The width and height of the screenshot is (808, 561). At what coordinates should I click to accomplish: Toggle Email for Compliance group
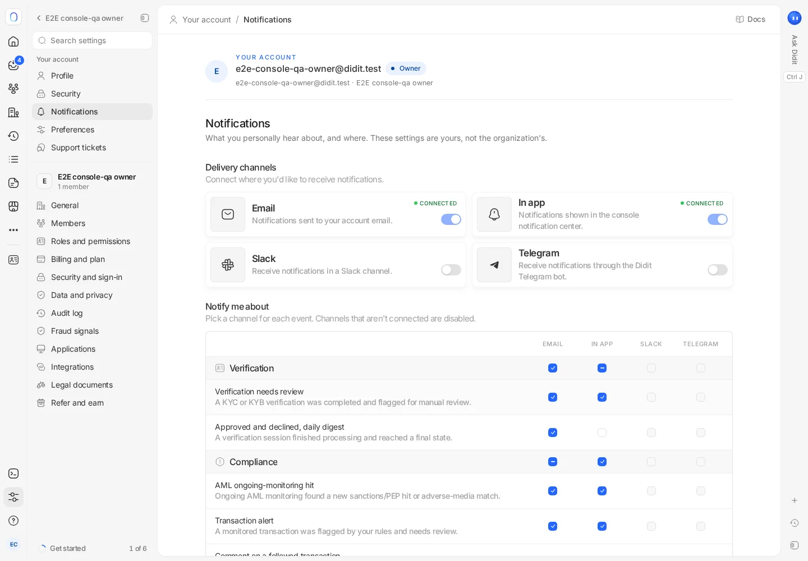point(553,462)
